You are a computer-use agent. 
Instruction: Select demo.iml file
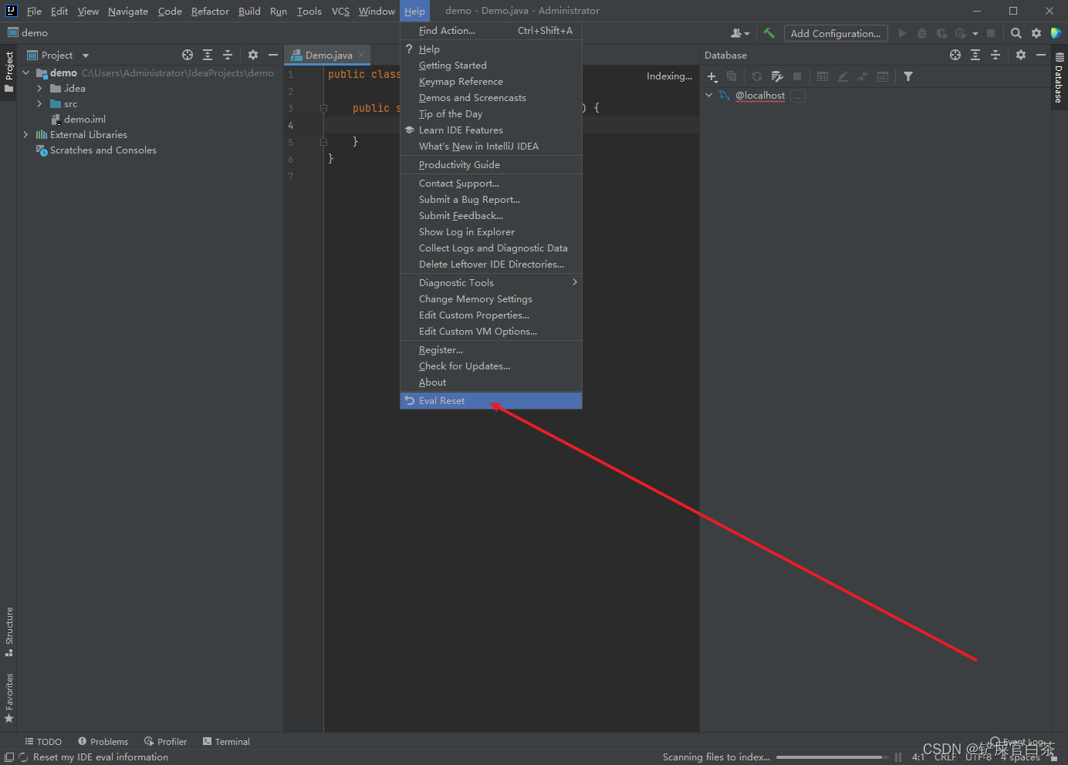[x=85, y=120]
